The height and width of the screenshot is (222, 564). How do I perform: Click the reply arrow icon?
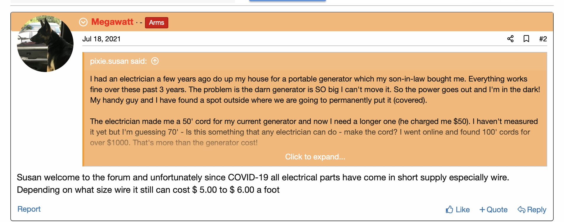pyautogui.click(x=521, y=210)
